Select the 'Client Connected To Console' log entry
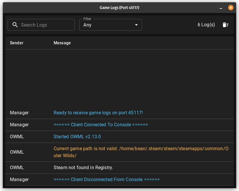Viewport: 239px width, 191px height. (101, 125)
